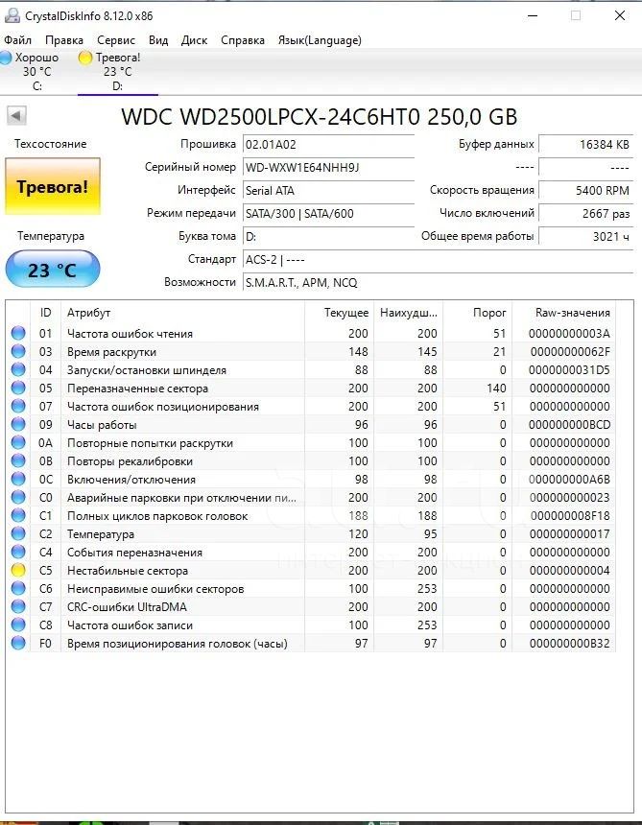Open the Файл menu
The width and height of the screenshot is (642, 825).
coord(18,40)
